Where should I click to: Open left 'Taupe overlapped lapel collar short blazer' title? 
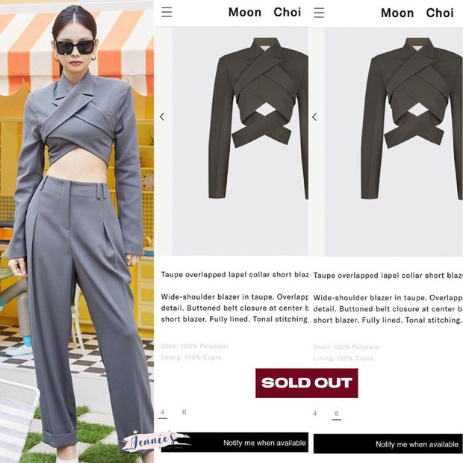[234, 275]
